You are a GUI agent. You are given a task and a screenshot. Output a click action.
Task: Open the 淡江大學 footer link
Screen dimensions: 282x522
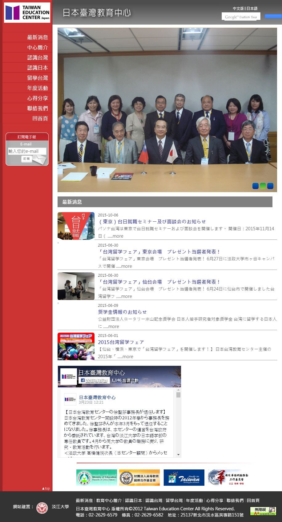pyautogui.click(x=60, y=507)
